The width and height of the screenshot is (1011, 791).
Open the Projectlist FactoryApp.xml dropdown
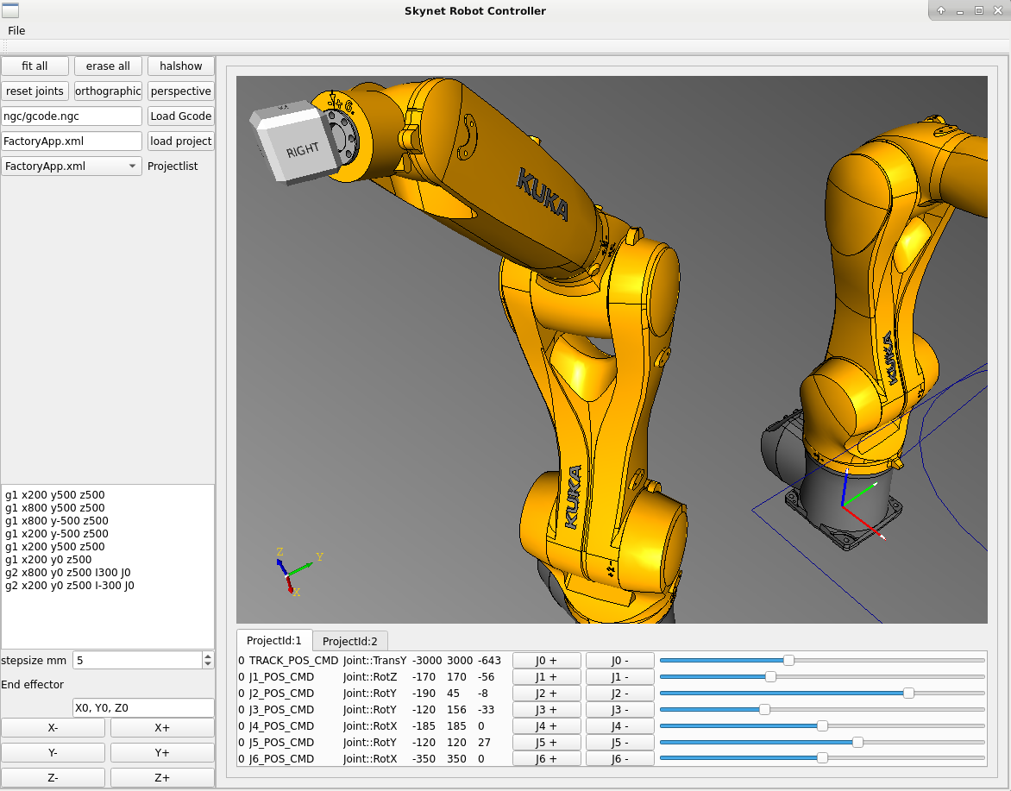(72, 166)
